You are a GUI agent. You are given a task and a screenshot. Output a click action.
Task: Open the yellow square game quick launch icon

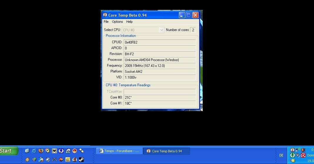coord(68,159)
